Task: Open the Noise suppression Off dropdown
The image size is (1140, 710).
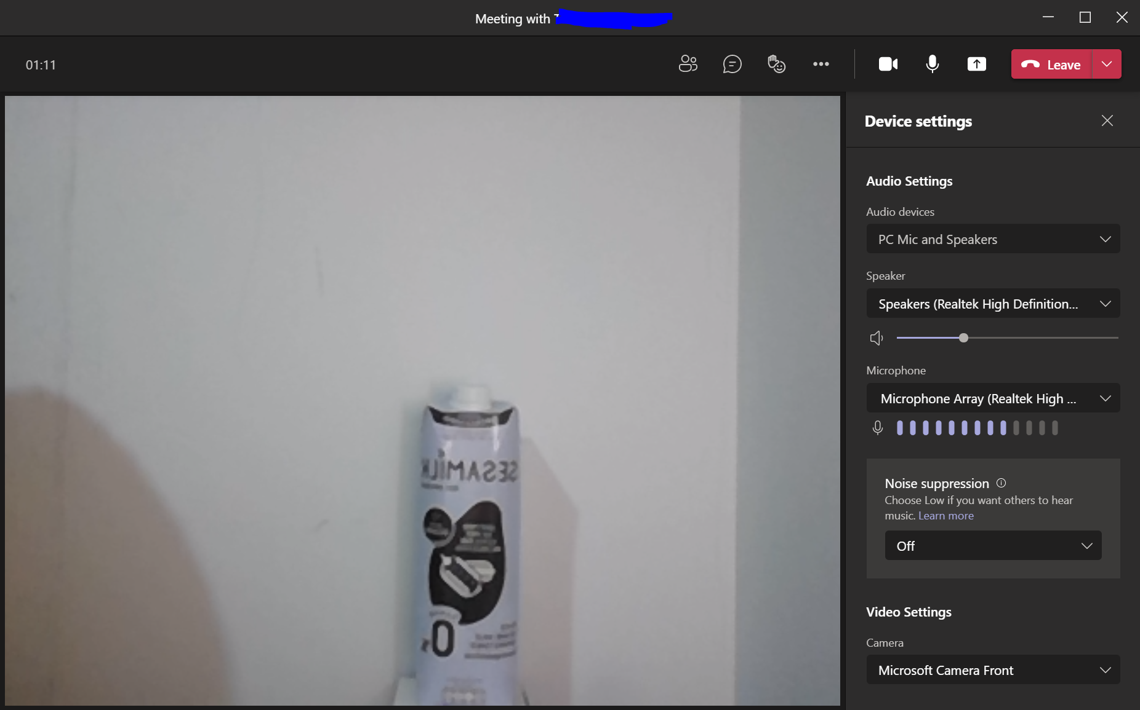Action: tap(993, 546)
